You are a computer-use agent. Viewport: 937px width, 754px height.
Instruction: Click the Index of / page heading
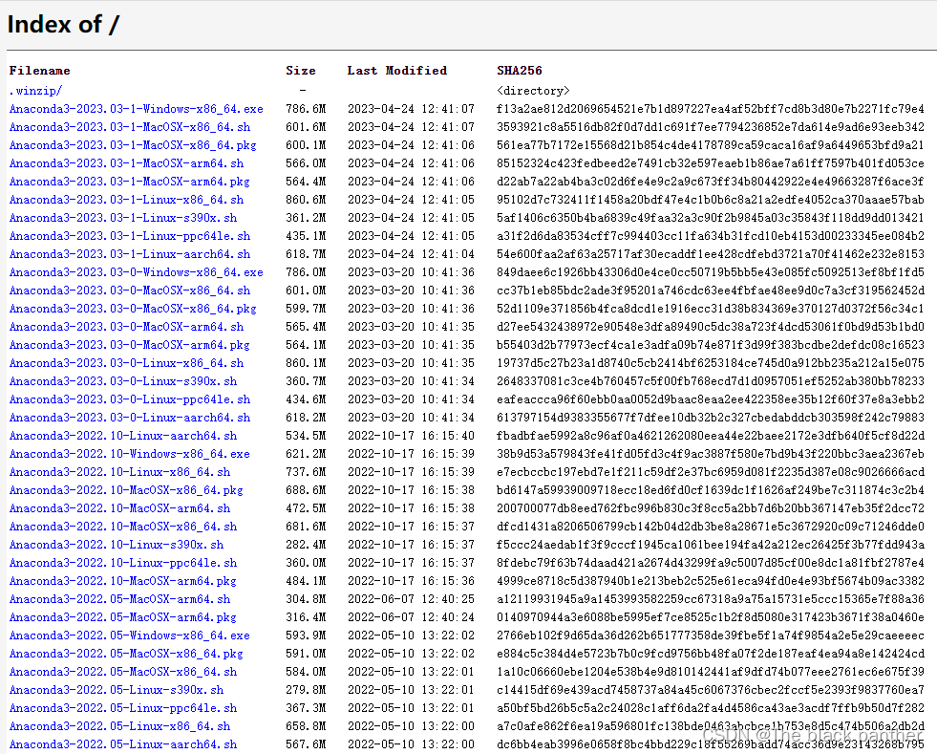(x=63, y=25)
